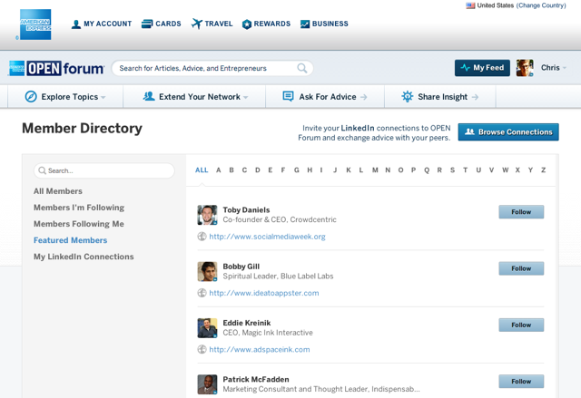Open the Chris account dropdown
The width and height of the screenshot is (581, 398).
[554, 68]
